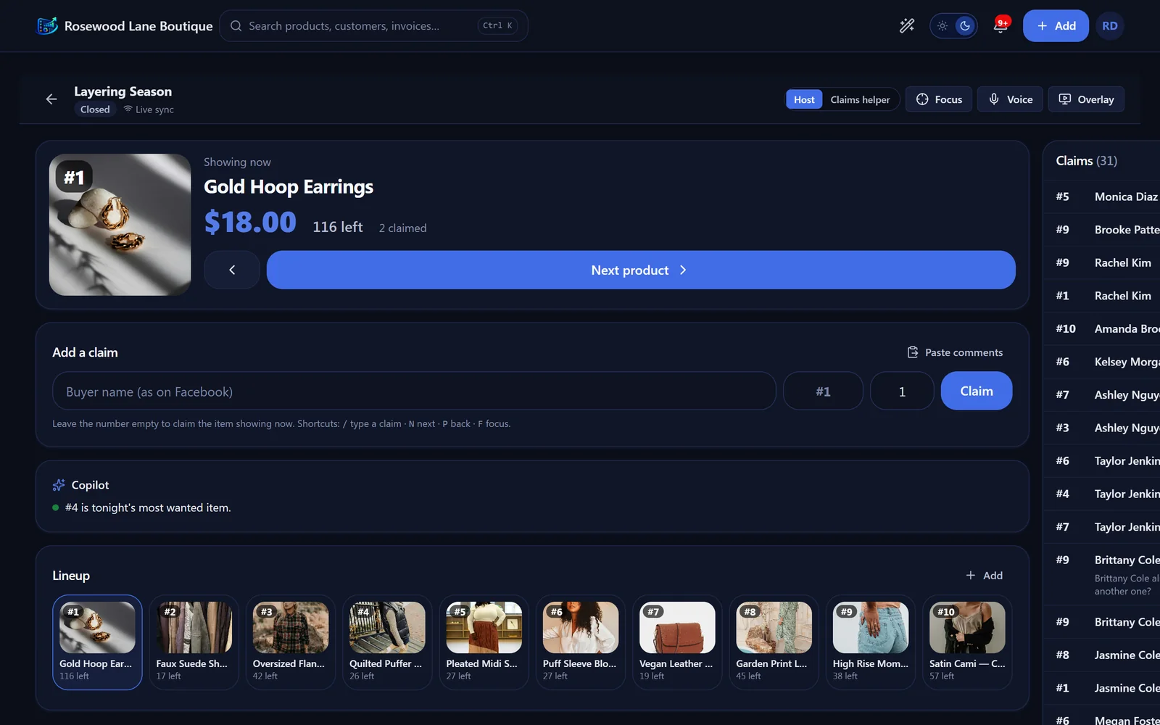Click the Closed status badge
The width and height of the screenshot is (1160, 725).
pyautogui.click(x=95, y=109)
